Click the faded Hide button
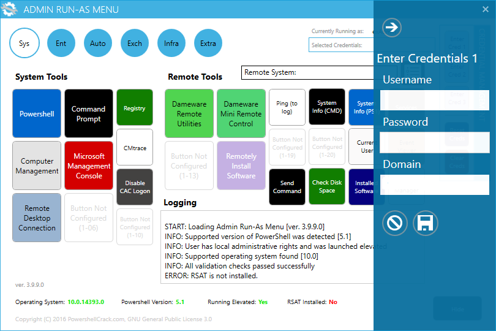This screenshot has width=496, height=331. pos(457,309)
